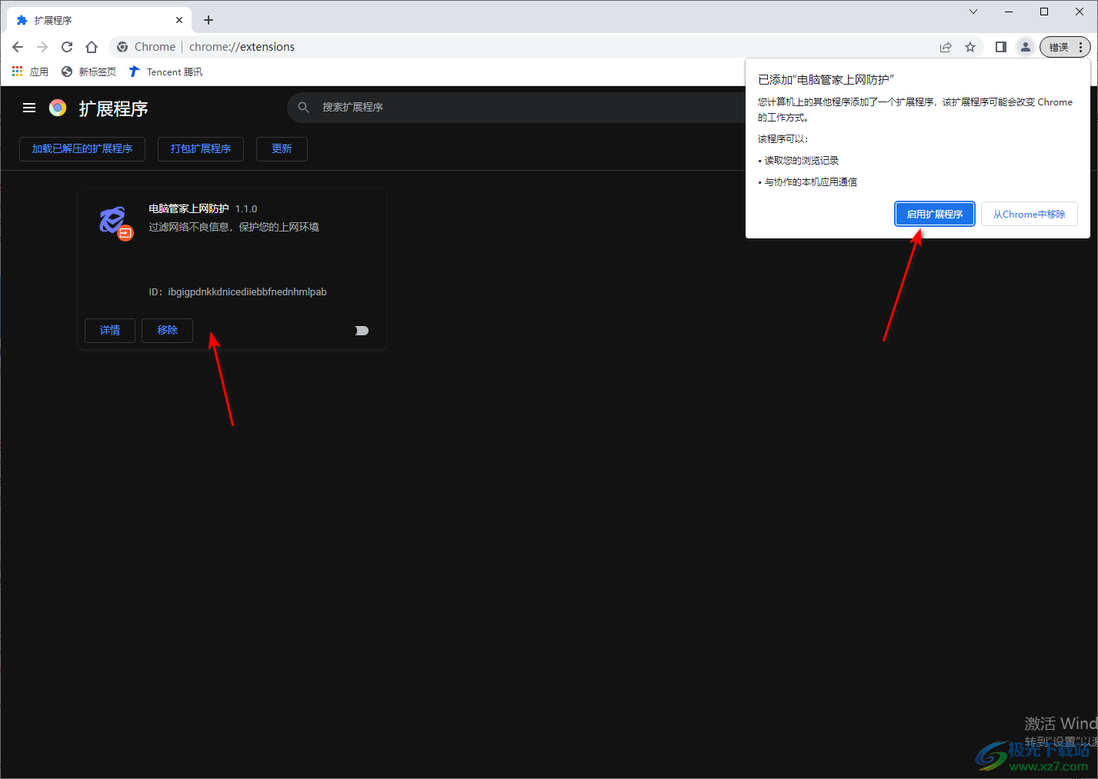The width and height of the screenshot is (1098, 779).
Task: Click the popup title 已添加"电脑管家上网防护"
Action: [x=826, y=79]
